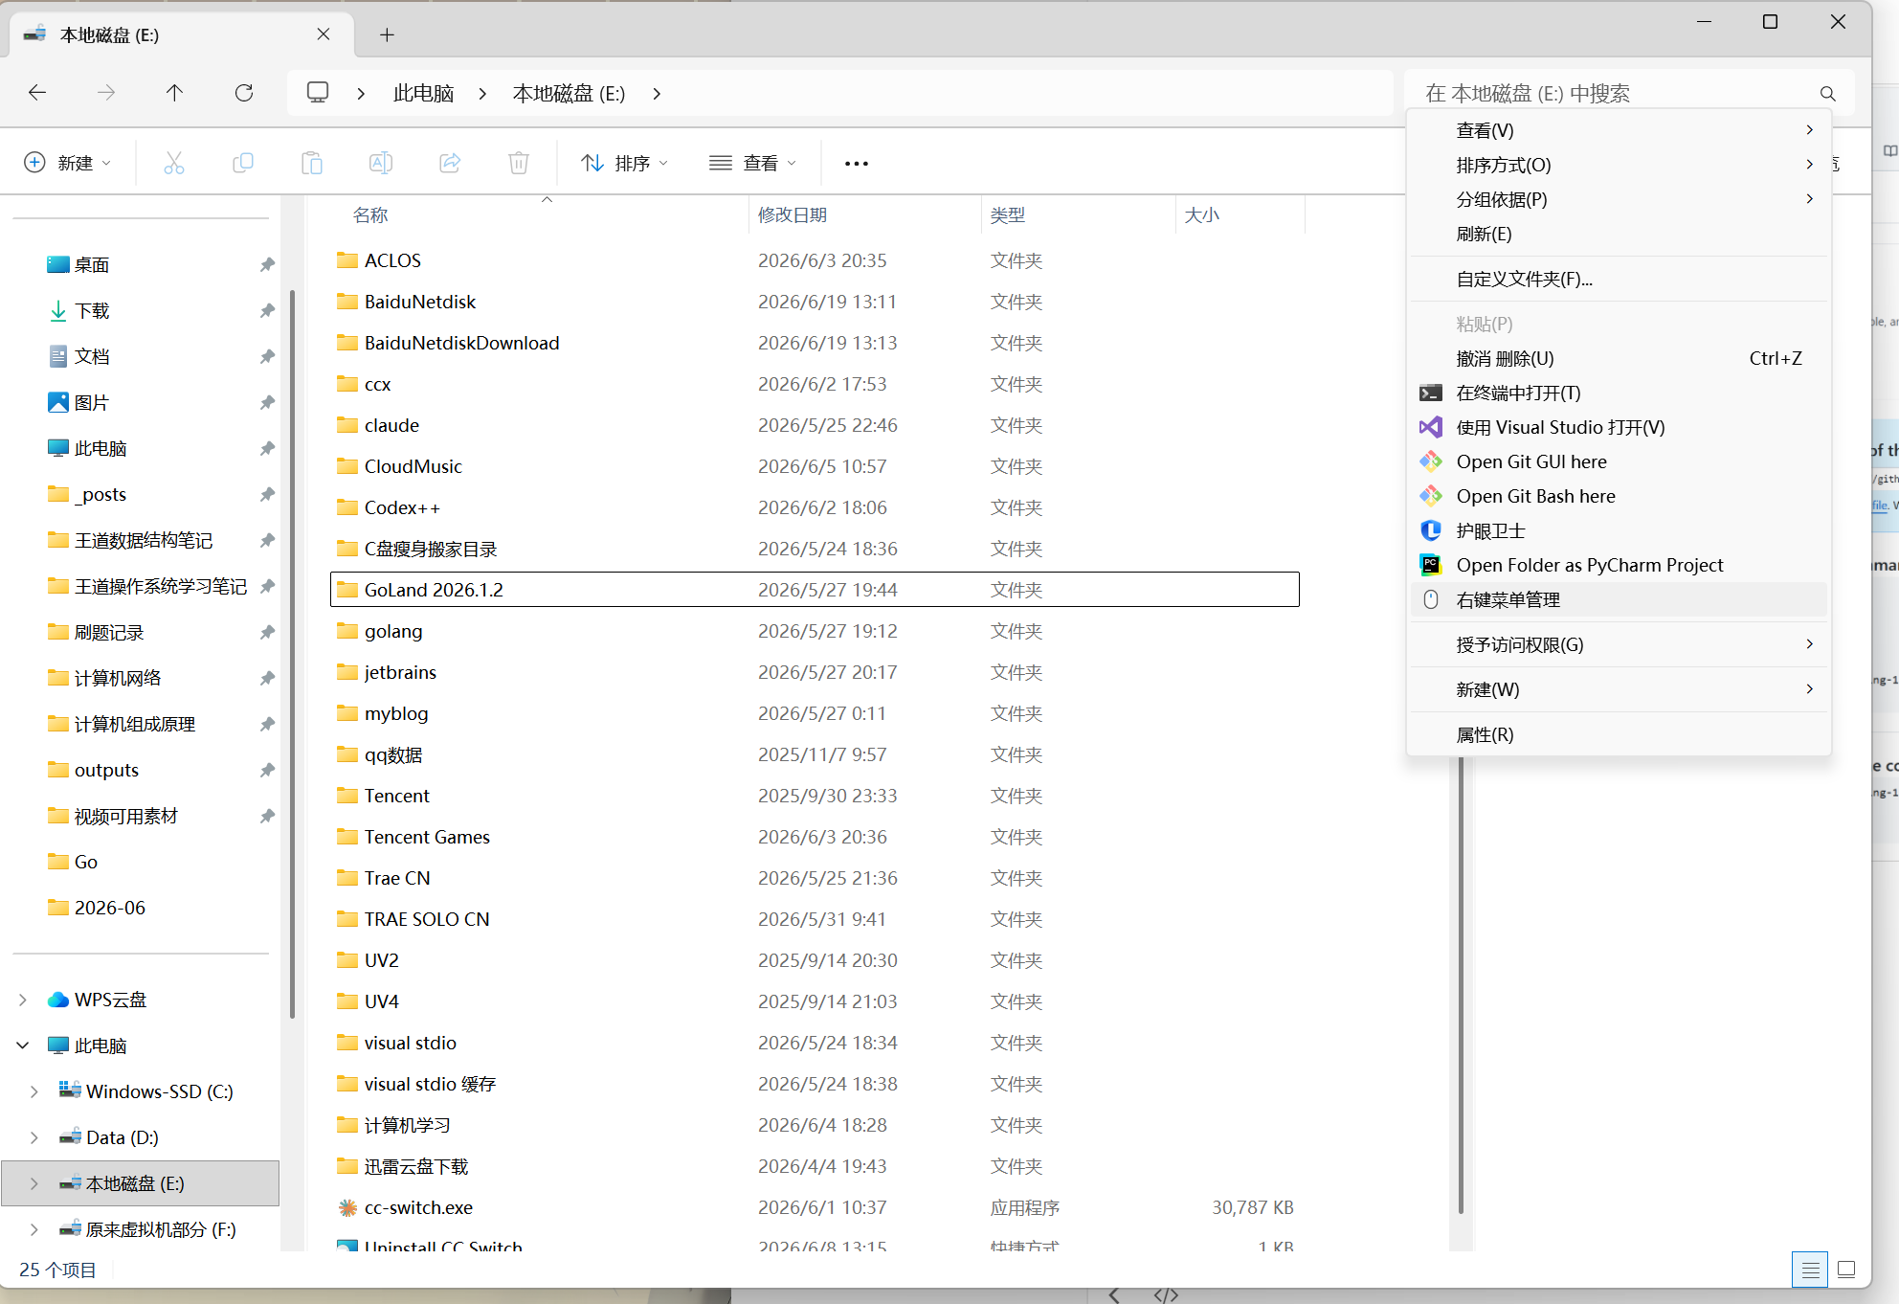Choose Open Folder as PyCharm Project
This screenshot has height=1304, width=1899.
tap(1619, 565)
